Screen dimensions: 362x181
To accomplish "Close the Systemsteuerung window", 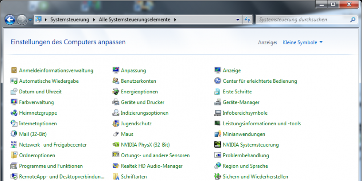I will click(349, 4).
